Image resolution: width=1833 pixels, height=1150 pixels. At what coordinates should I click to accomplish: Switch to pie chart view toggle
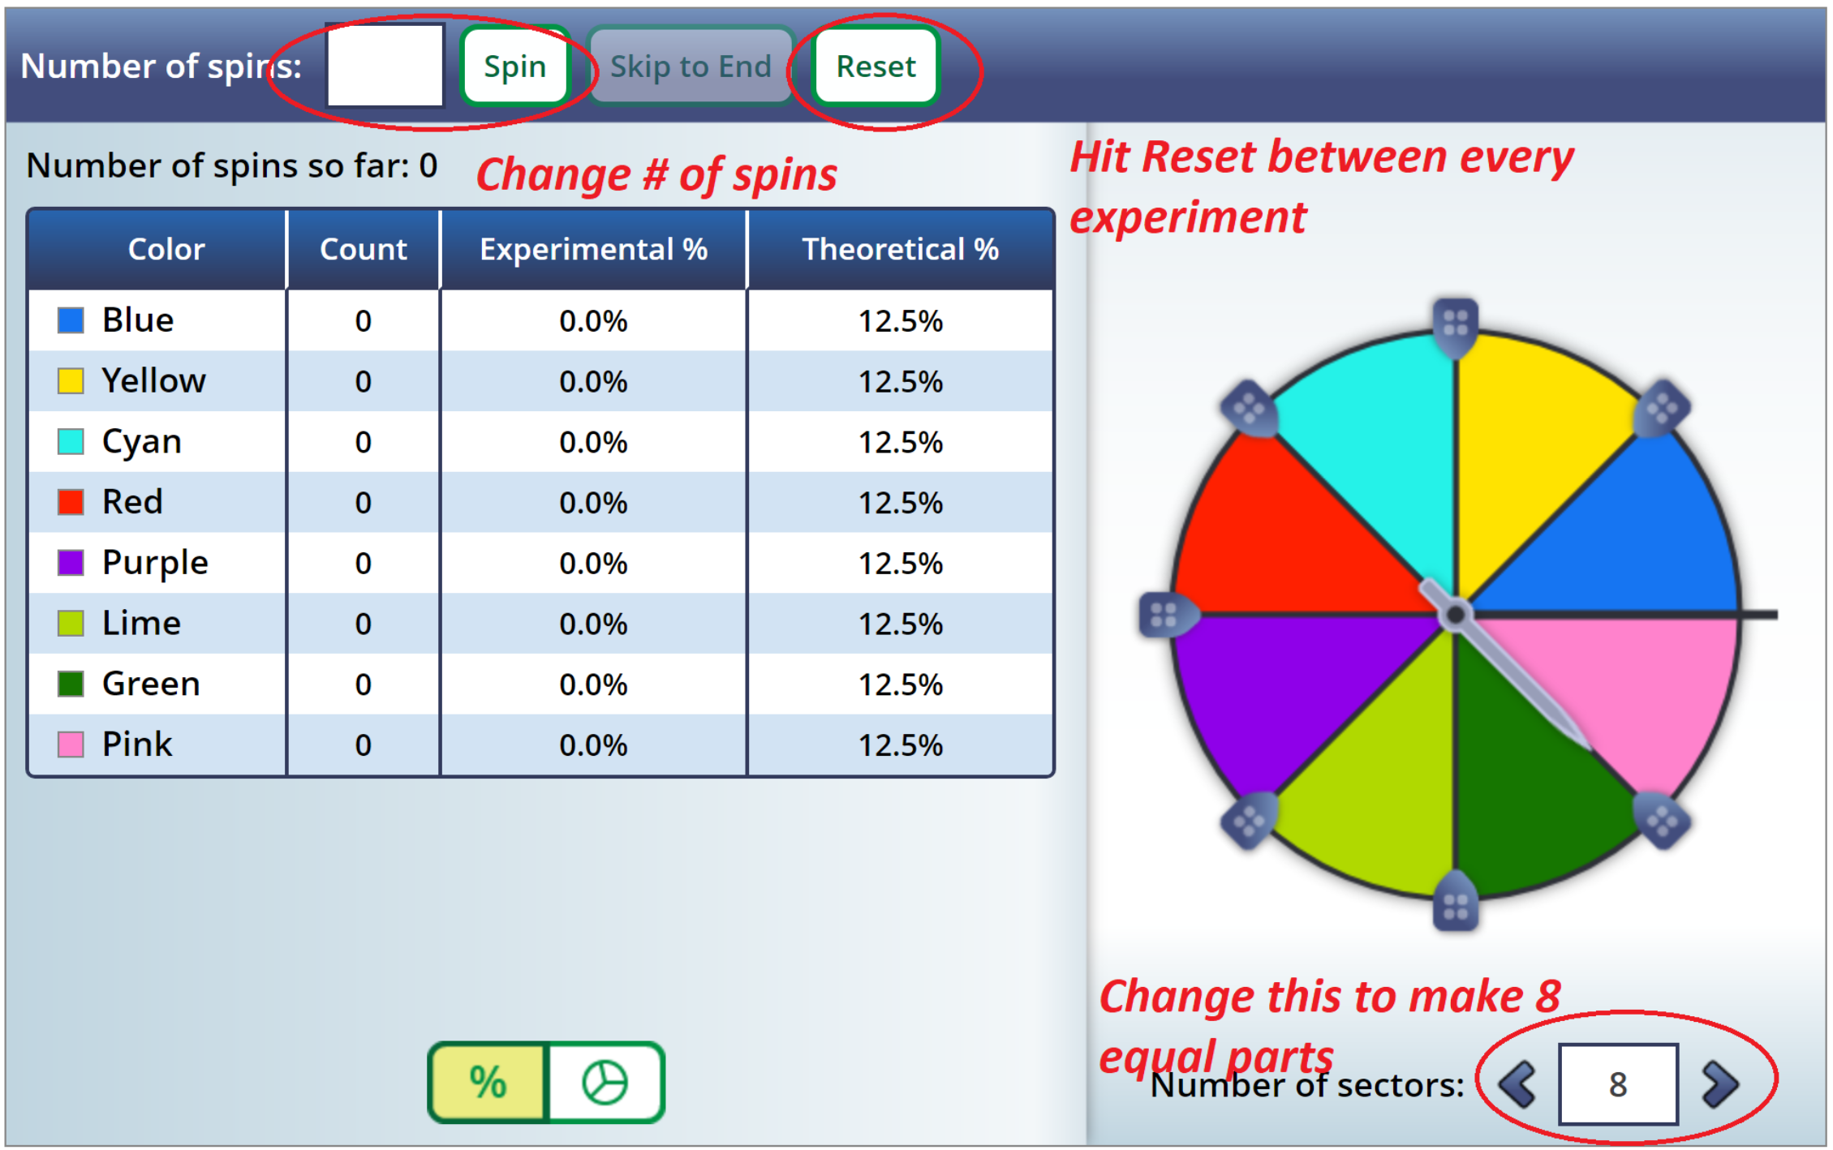pyautogui.click(x=605, y=1083)
